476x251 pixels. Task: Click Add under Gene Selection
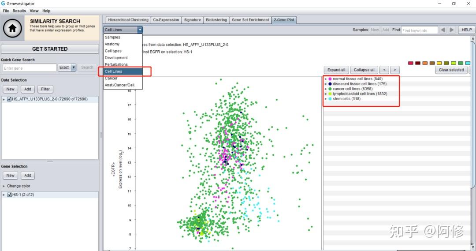(28, 175)
